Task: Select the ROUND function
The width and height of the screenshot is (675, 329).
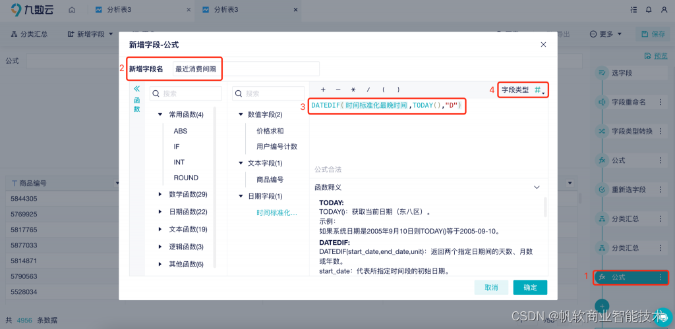Action: click(186, 178)
